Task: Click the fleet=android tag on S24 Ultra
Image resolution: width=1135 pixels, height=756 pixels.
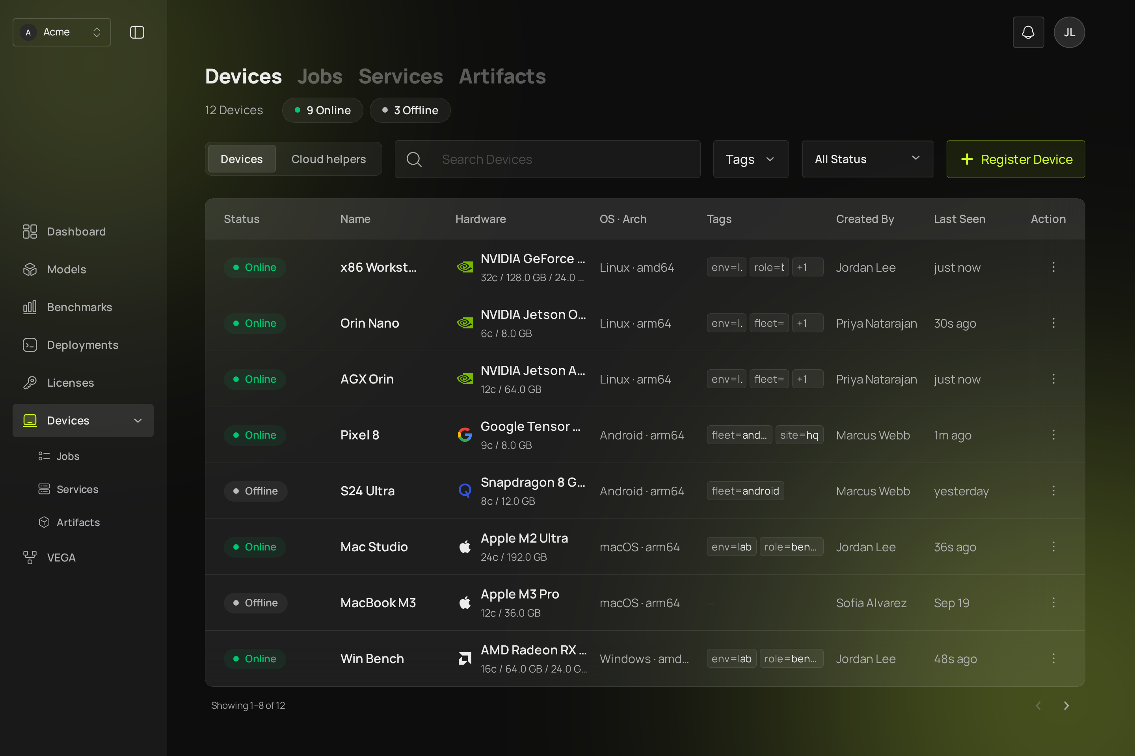Action: pyautogui.click(x=745, y=491)
